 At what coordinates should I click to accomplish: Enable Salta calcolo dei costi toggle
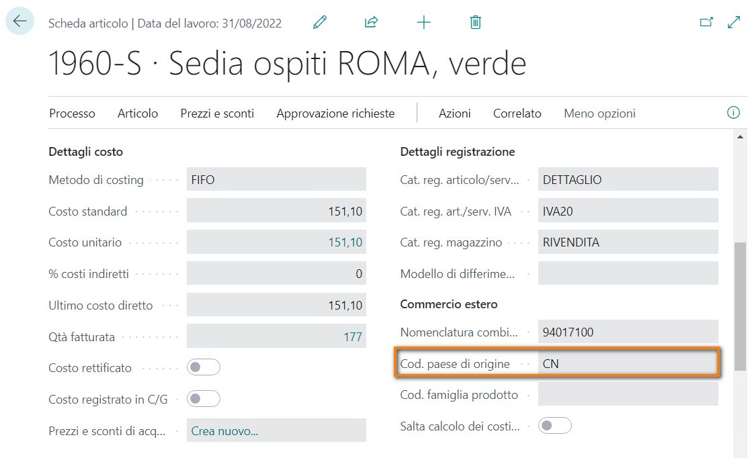(x=555, y=426)
